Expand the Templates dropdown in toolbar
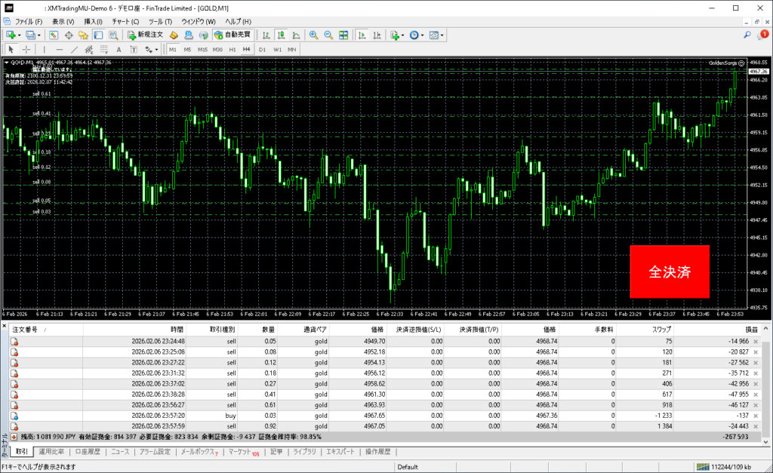Image resolution: width=773 pixels, height=473 pixels. 436,35
